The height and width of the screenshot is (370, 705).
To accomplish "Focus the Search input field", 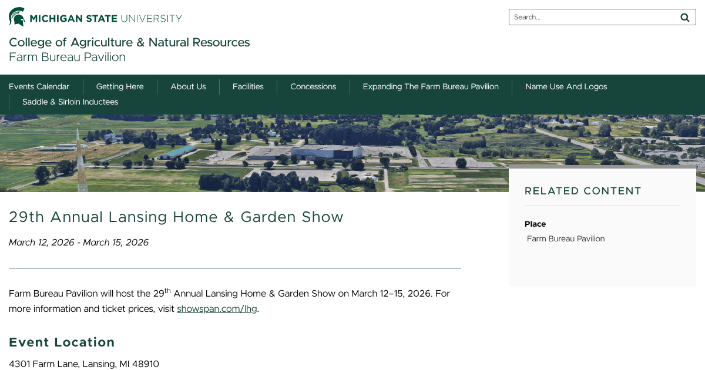I will tap(593, 17).
